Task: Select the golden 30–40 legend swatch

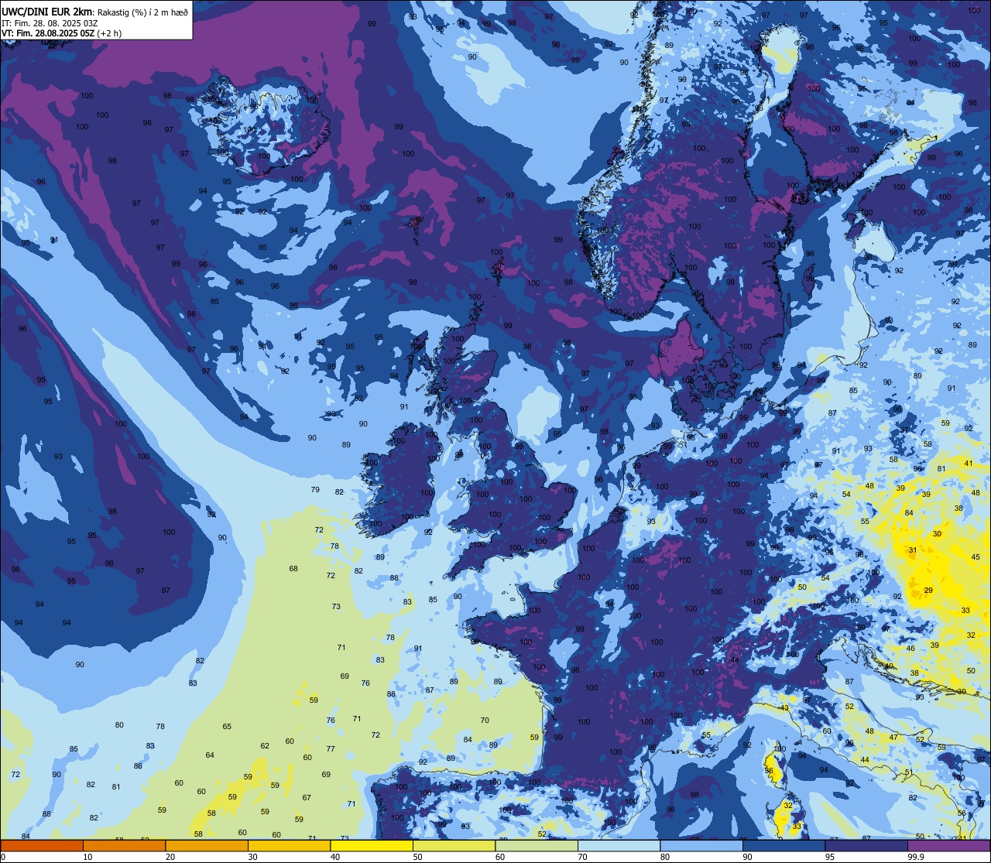Action: coord(289,845)
